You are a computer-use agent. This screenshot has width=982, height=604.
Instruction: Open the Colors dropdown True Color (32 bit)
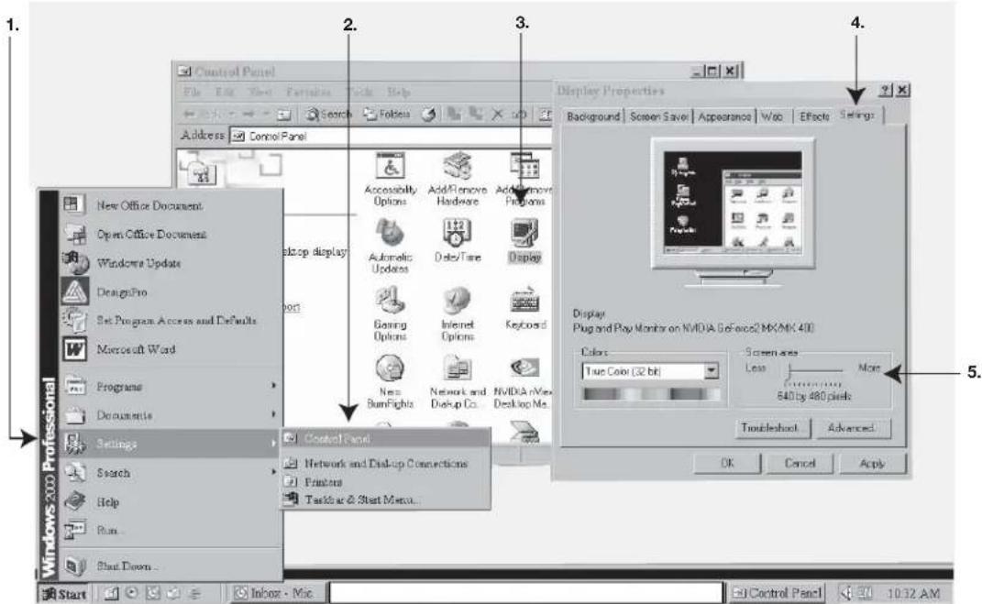tap(650, 371)
